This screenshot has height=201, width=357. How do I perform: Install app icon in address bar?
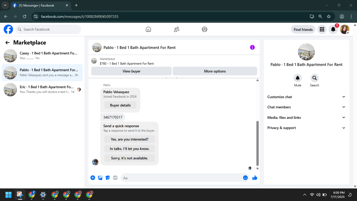click(312, 16)
